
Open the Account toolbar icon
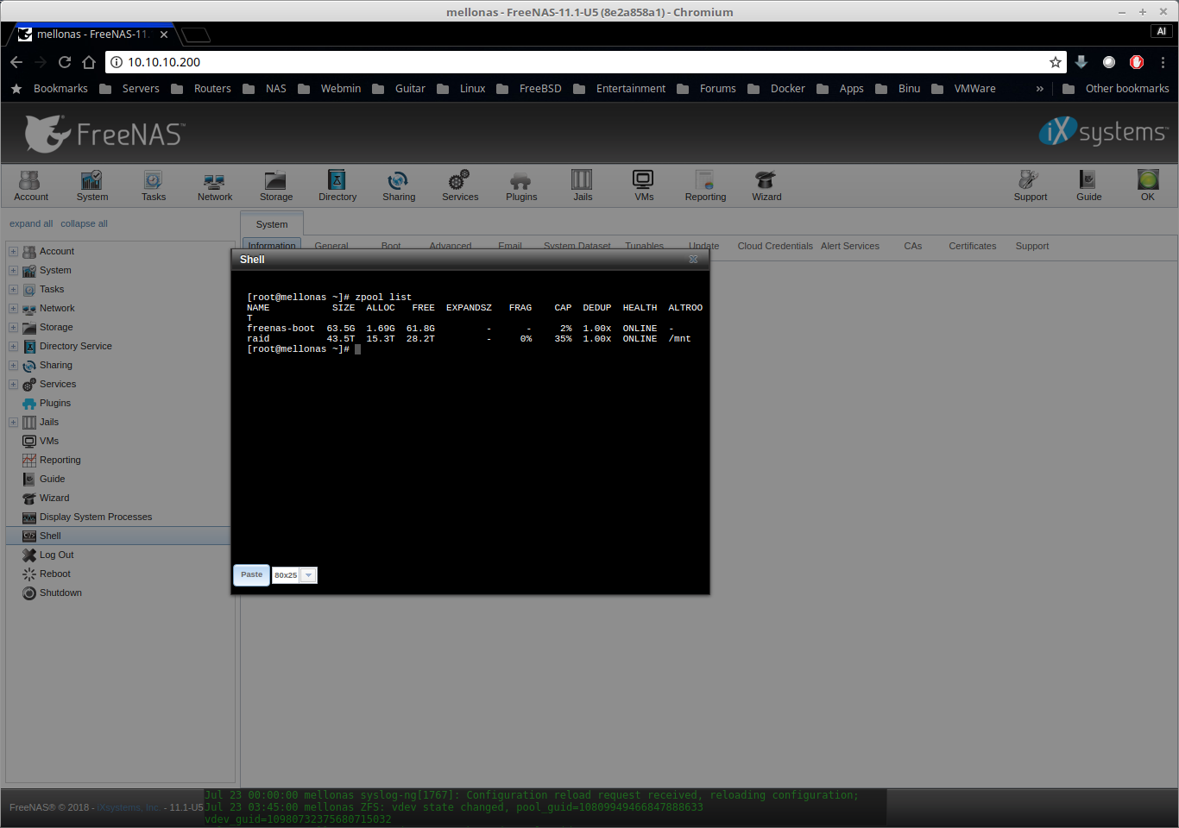30,185
